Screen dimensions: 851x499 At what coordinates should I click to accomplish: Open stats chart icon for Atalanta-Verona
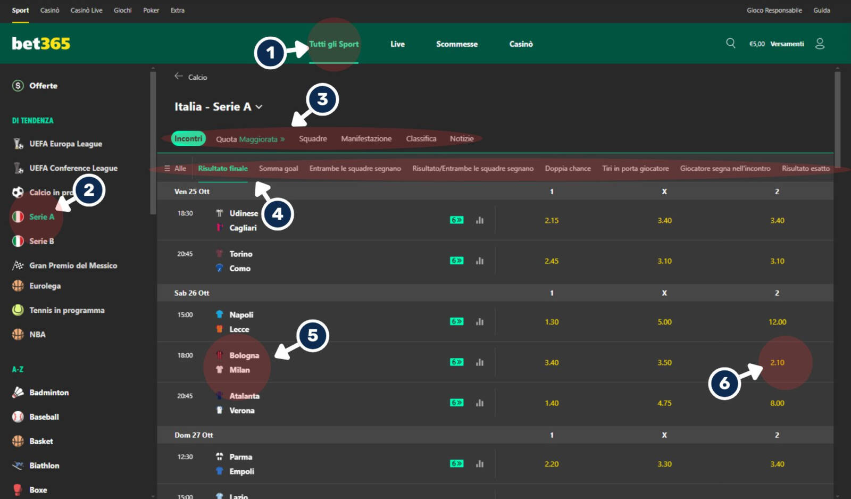(x=480, y=403)
